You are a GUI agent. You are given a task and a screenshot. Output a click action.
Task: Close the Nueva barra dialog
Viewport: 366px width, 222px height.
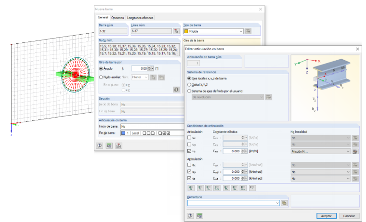tap(261, 9)
